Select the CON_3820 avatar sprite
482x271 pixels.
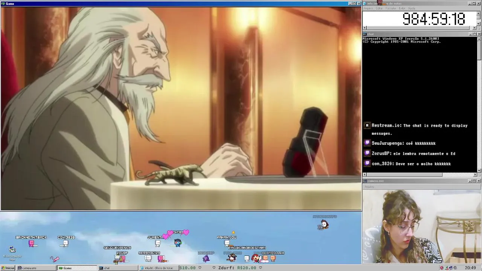tap(66, 244)
